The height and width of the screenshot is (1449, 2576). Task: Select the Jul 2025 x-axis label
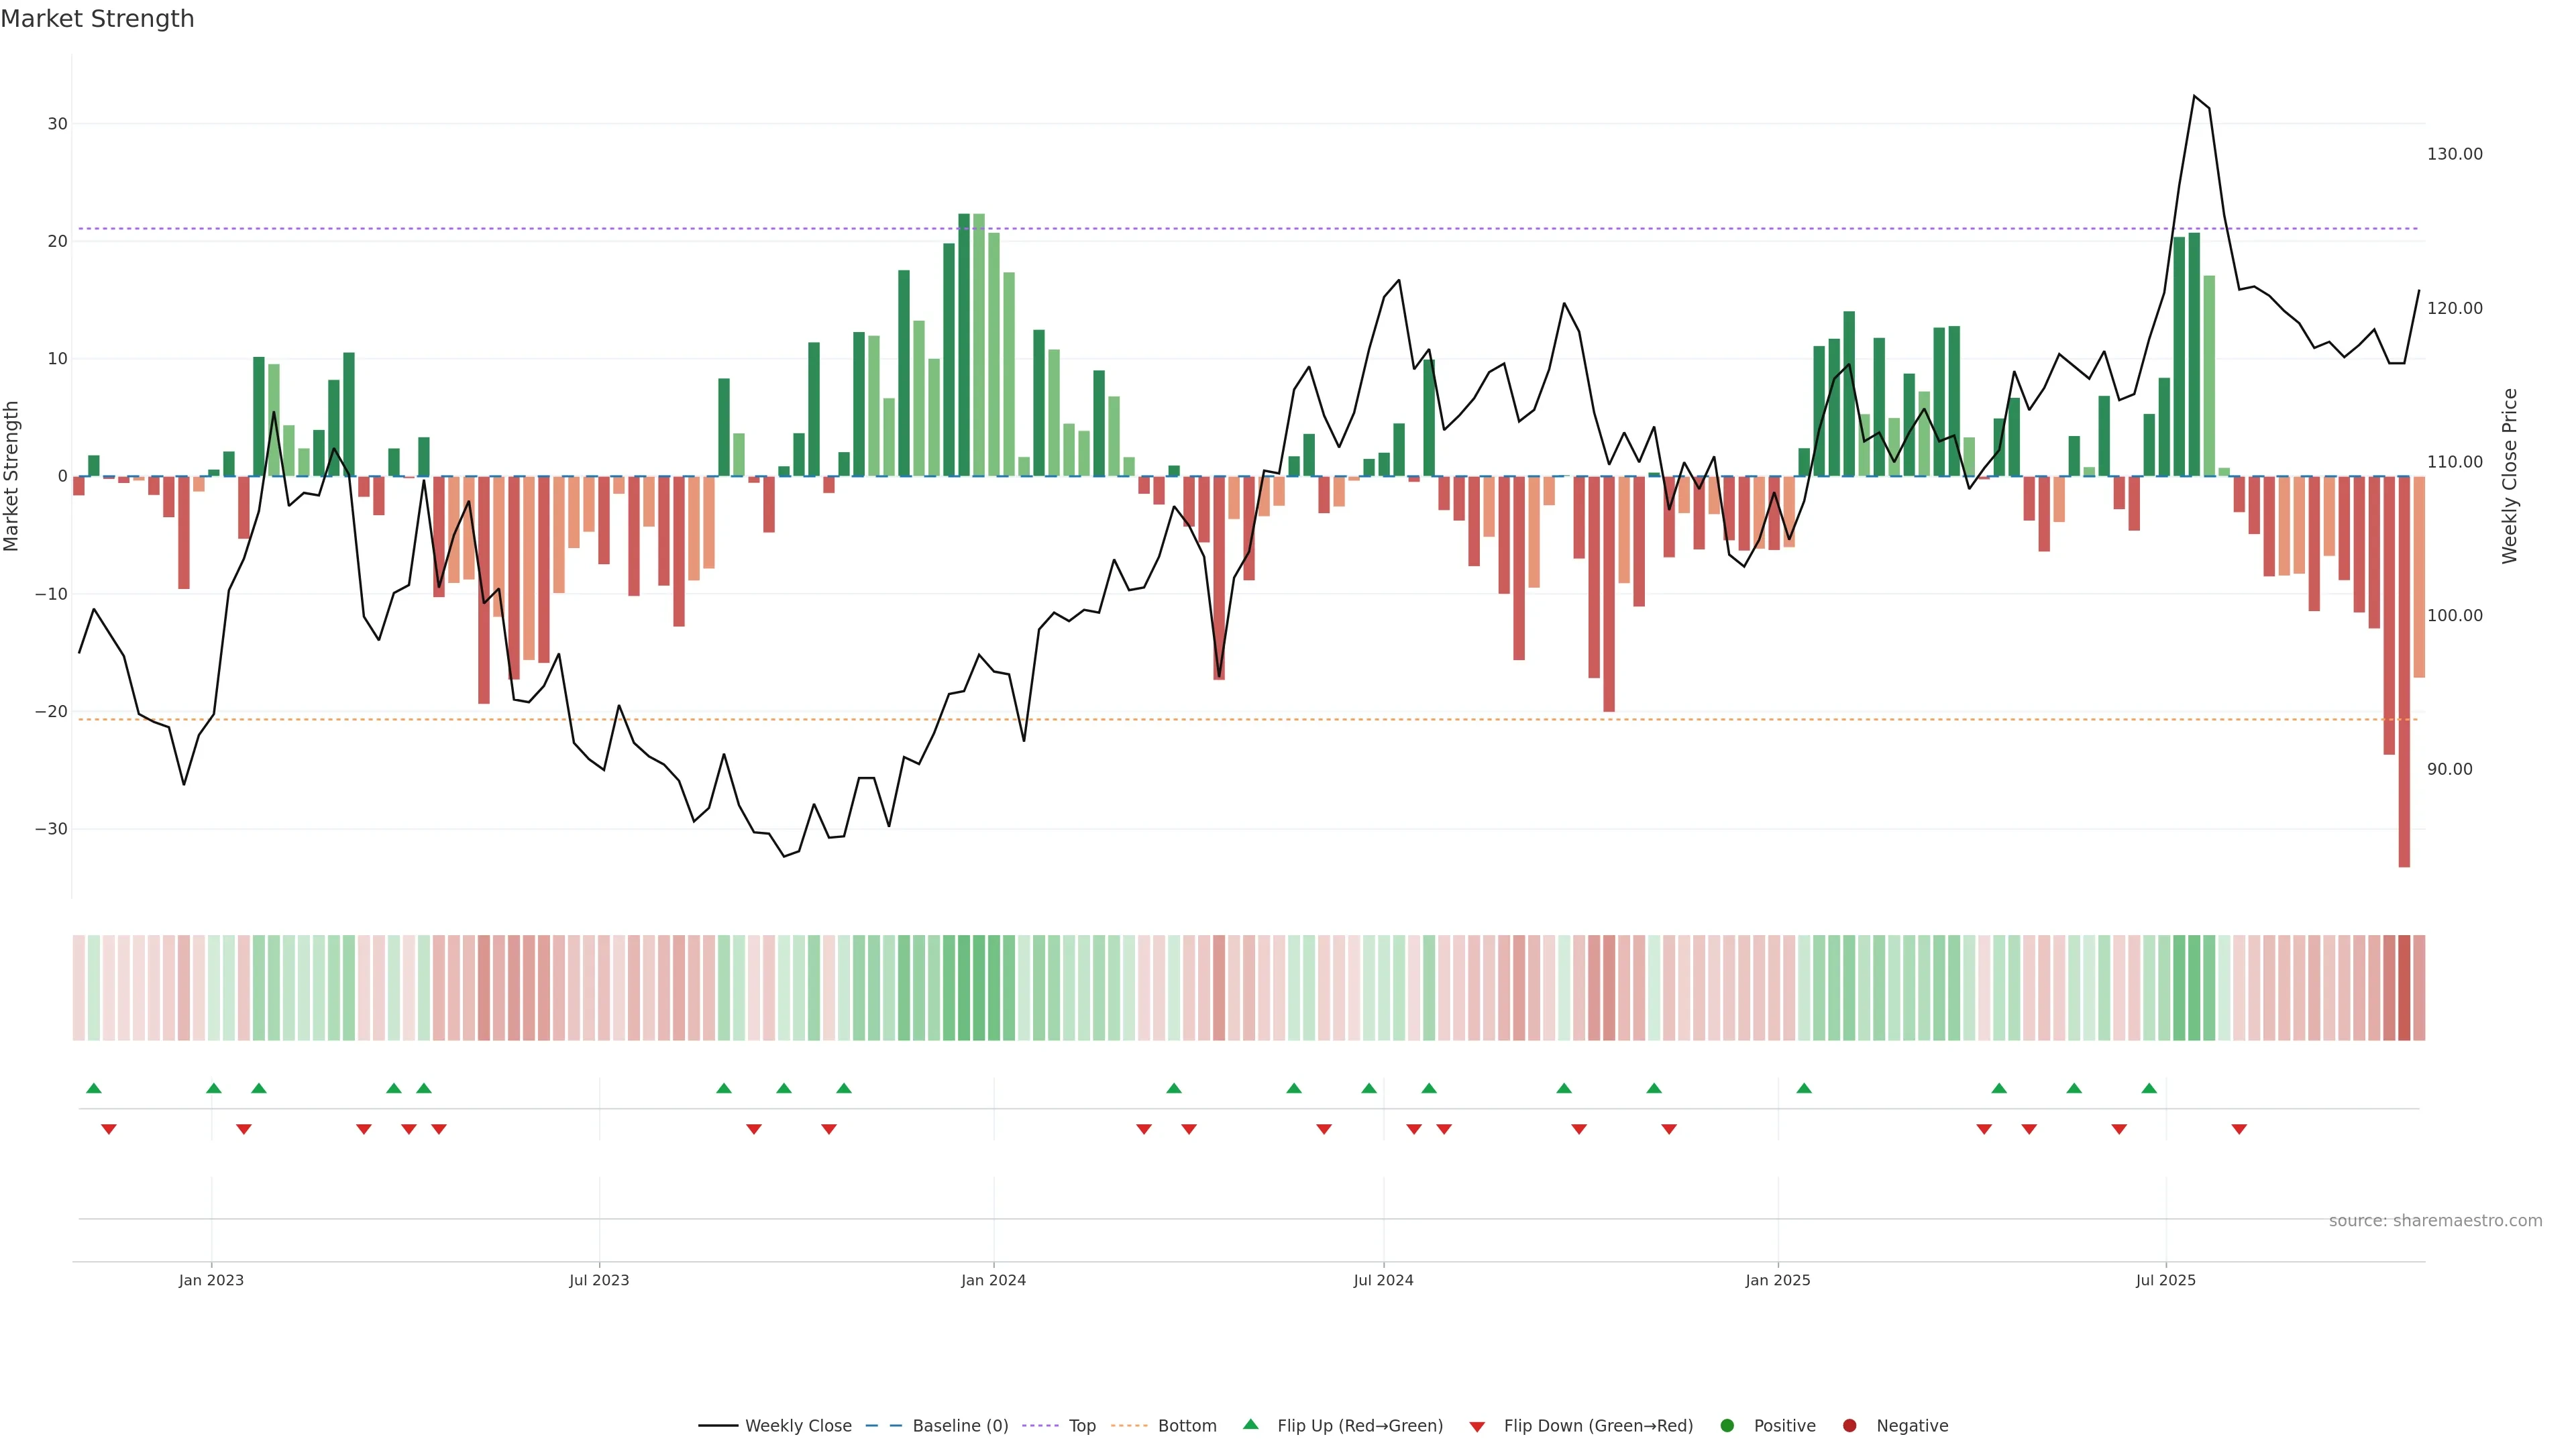click(x=2165, y=1280)
